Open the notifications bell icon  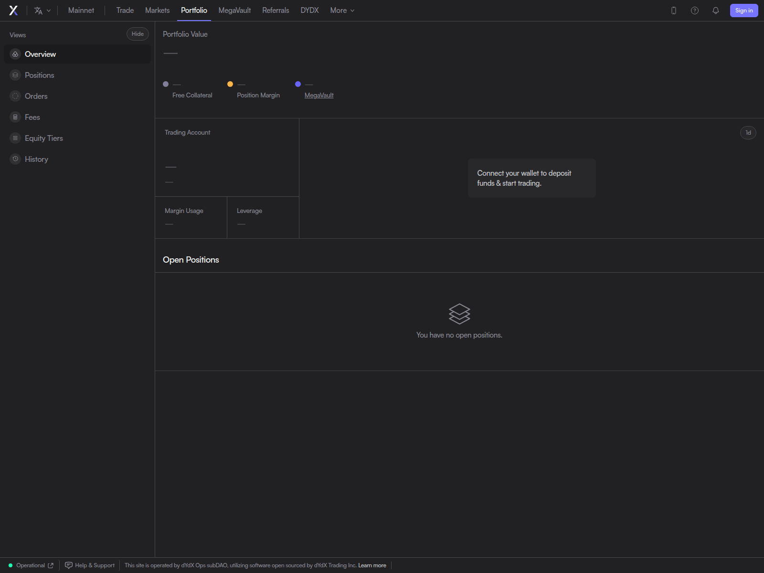716,10
